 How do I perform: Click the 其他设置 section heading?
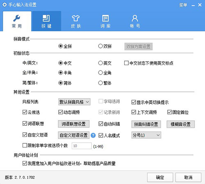pyautogui.click(x=21, y=92)
